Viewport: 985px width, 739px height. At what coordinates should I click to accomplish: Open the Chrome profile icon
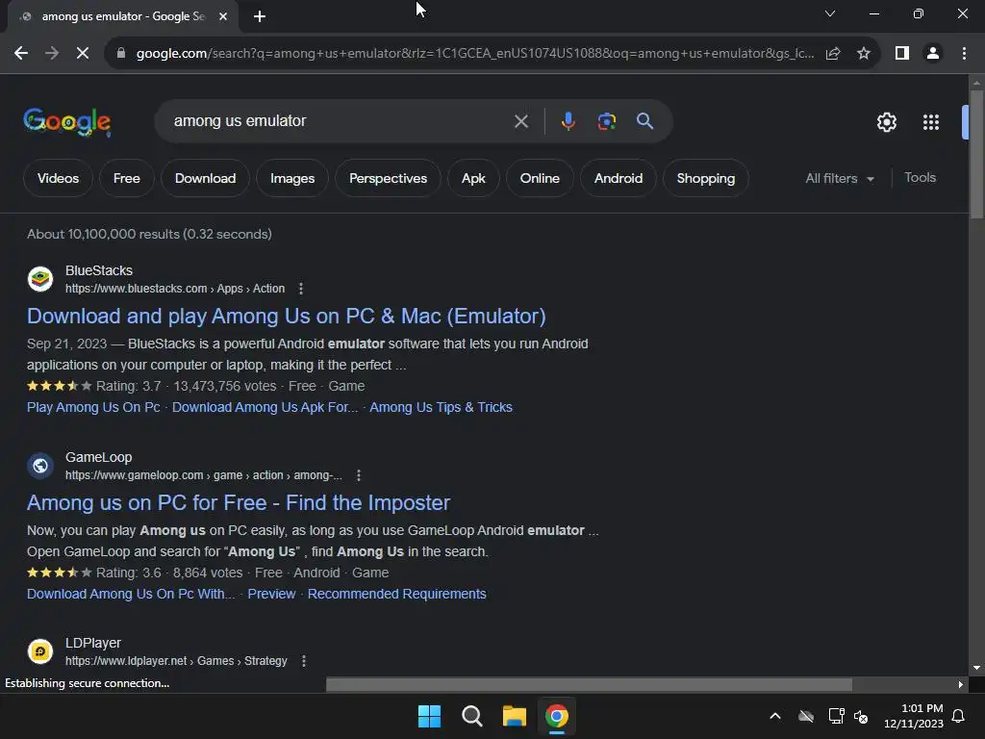click(x=933, y=54)
